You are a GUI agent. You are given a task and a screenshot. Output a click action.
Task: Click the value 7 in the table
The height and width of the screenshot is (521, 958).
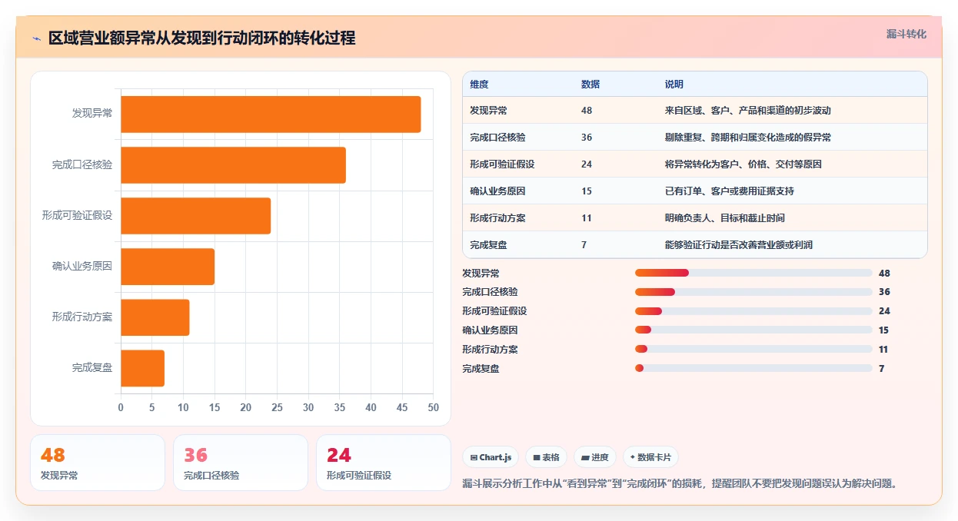584,245
